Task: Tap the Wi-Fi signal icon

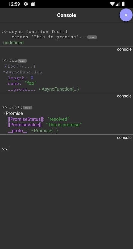Action: tap(112, 4)
